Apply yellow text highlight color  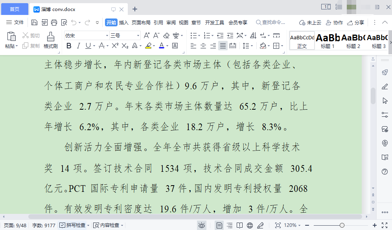point(149,46)
